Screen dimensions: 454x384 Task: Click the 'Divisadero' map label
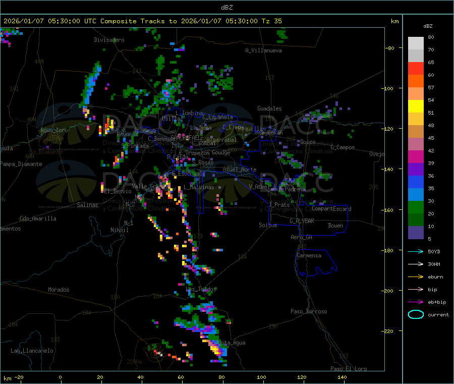tap(109, 40)
